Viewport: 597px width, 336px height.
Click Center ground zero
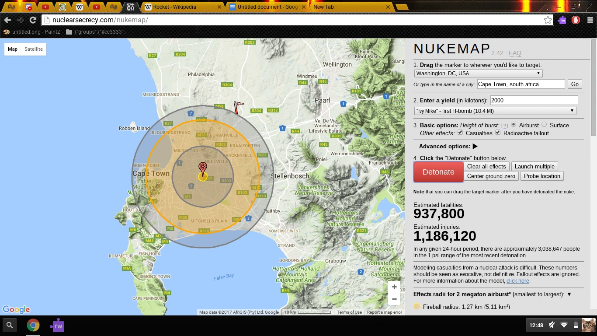pos(491,176)
